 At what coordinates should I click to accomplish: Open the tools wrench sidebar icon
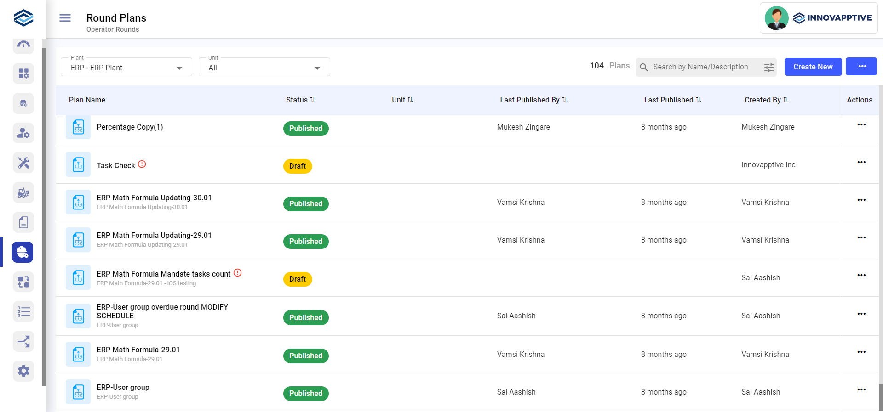point(23,163)
